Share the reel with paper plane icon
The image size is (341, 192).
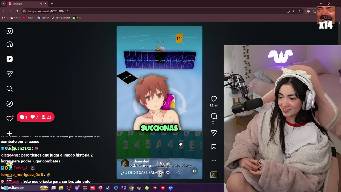pos(214,133)
